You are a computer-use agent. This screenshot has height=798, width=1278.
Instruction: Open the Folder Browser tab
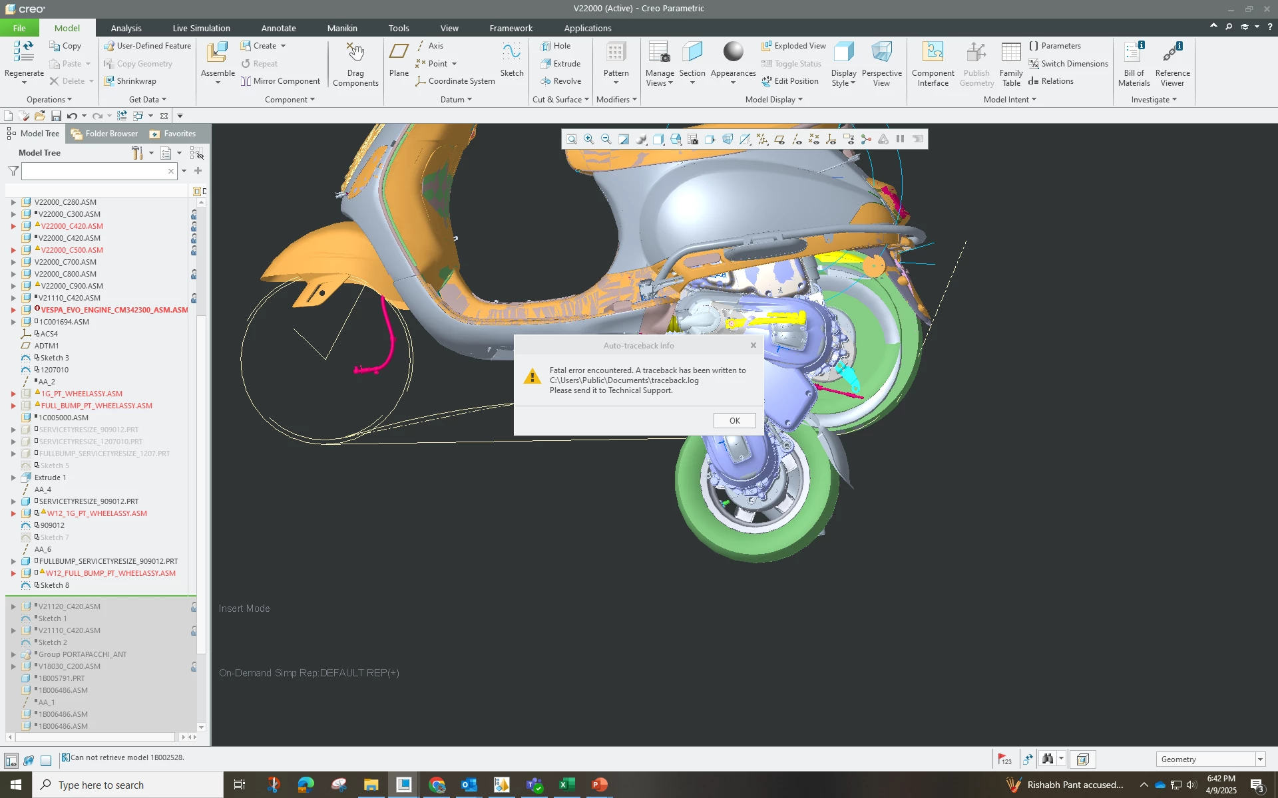pos(105,134)
